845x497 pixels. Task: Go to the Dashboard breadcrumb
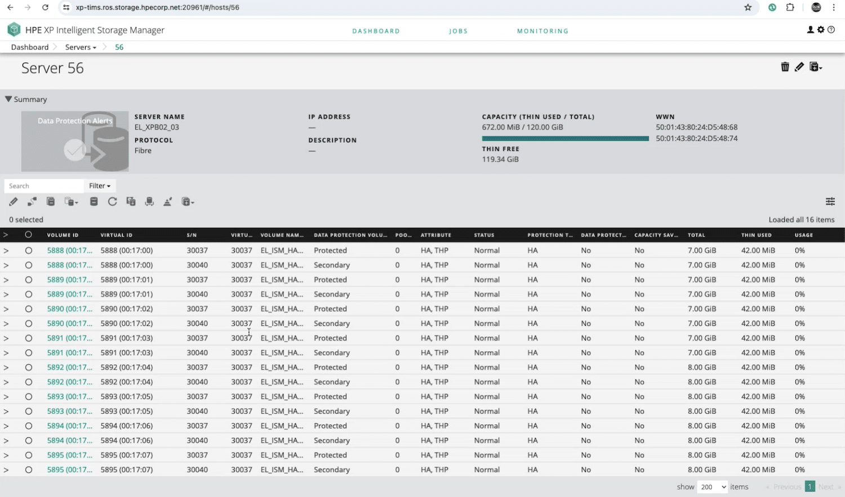coord(30,47)
